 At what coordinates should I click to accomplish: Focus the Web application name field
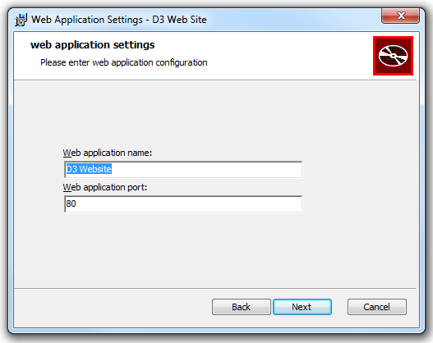(x=183, y=170)
